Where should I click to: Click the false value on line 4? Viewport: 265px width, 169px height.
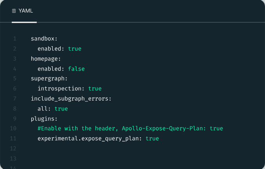tap(76, 69)
